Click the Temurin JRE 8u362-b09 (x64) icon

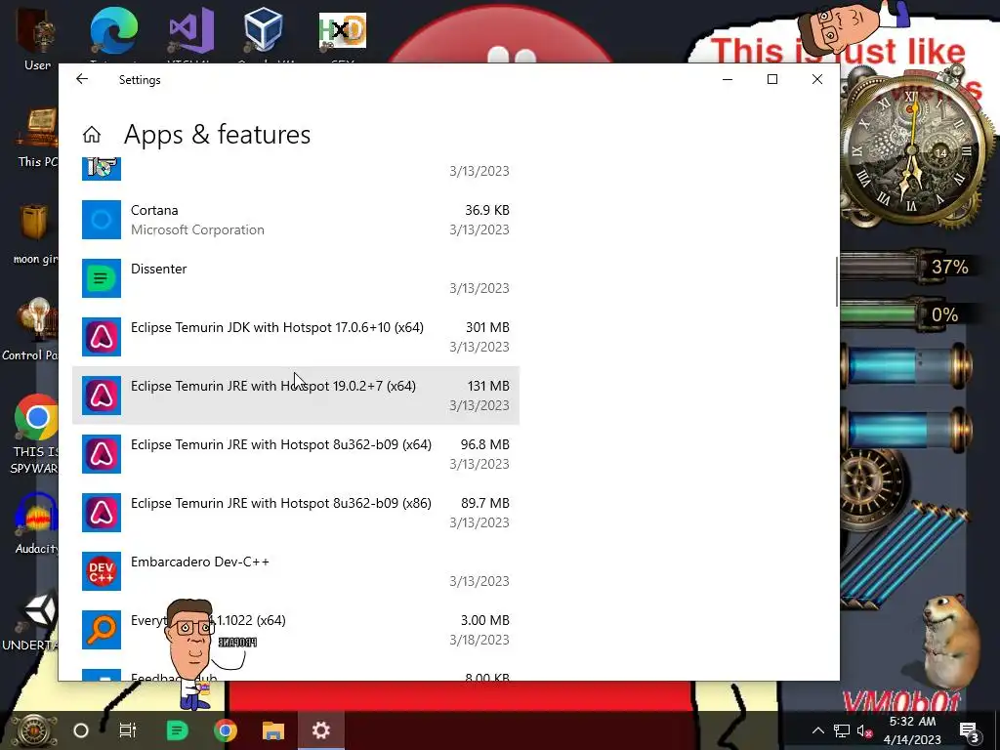[102, 454]
